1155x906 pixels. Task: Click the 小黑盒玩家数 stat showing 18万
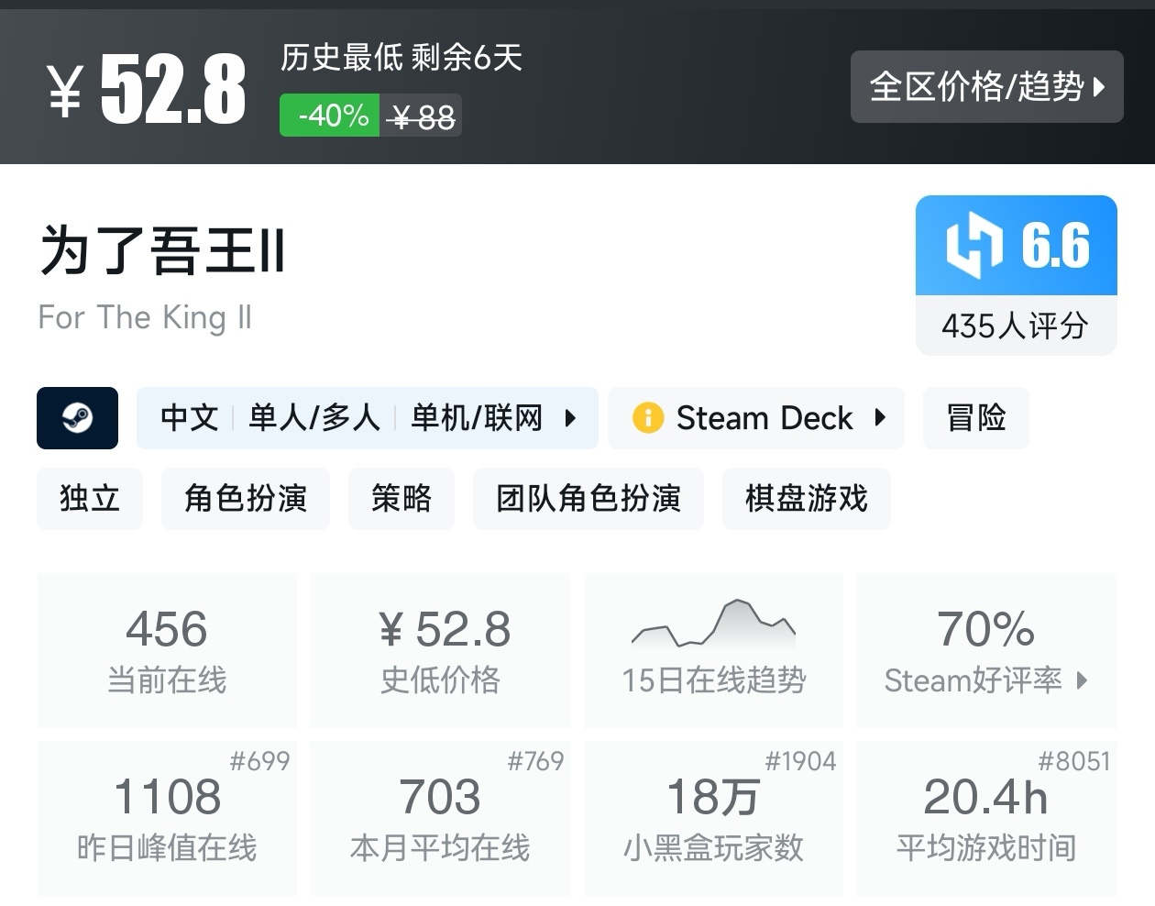pyautogui.click(x=713, y=817)
